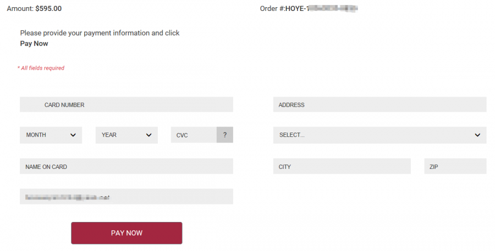
Task: Click into the CVC input field
Action: pos(194,135)
